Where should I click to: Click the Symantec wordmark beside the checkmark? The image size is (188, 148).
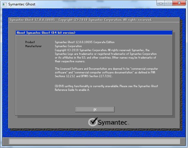tap(113, 122)
